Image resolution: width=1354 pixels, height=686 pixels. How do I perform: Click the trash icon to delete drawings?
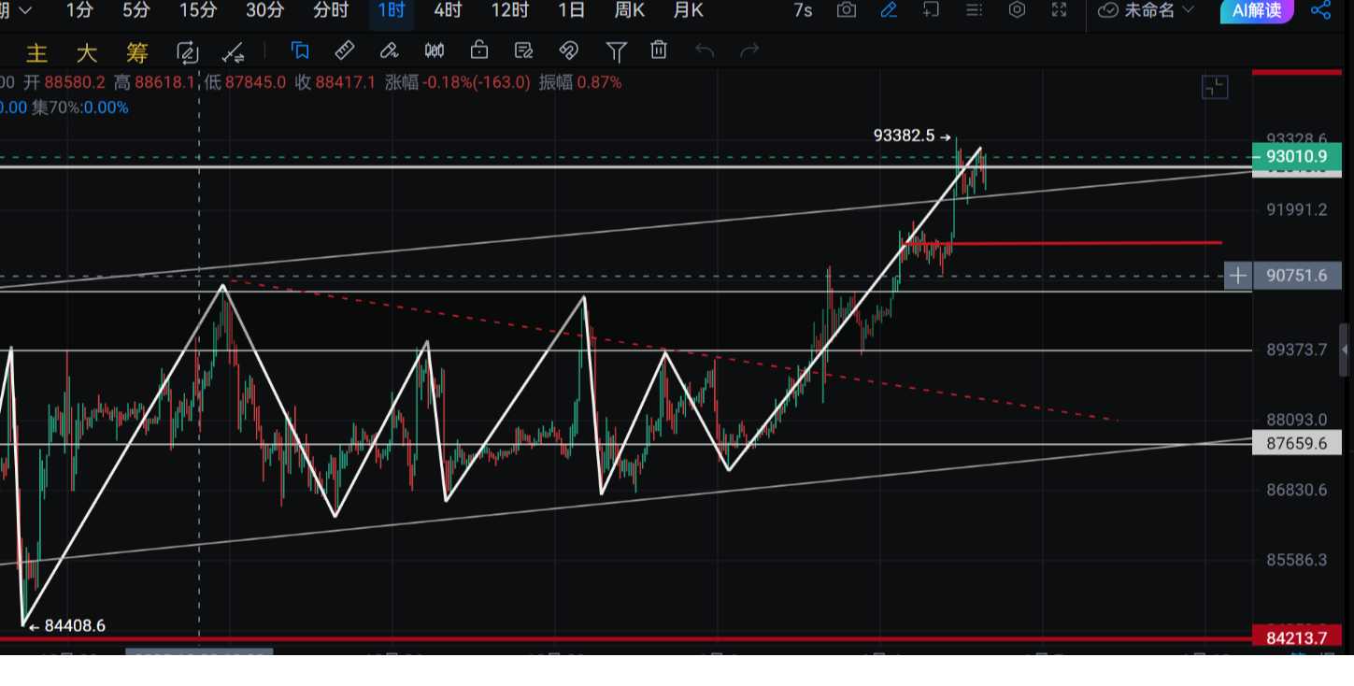tap(659, 50)
